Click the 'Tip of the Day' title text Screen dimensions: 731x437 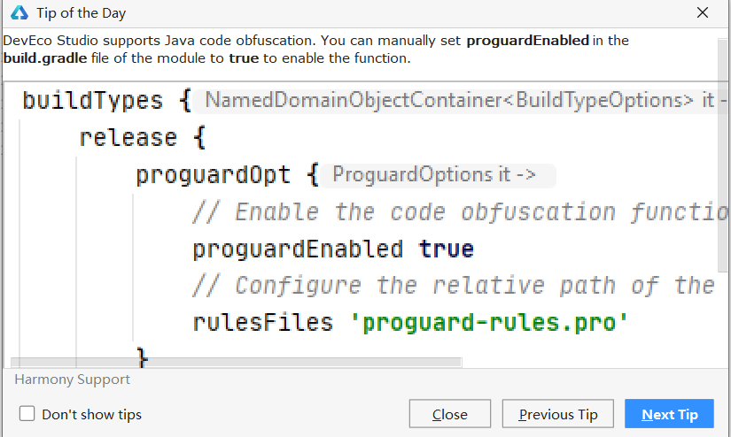(x=82, y=13)
